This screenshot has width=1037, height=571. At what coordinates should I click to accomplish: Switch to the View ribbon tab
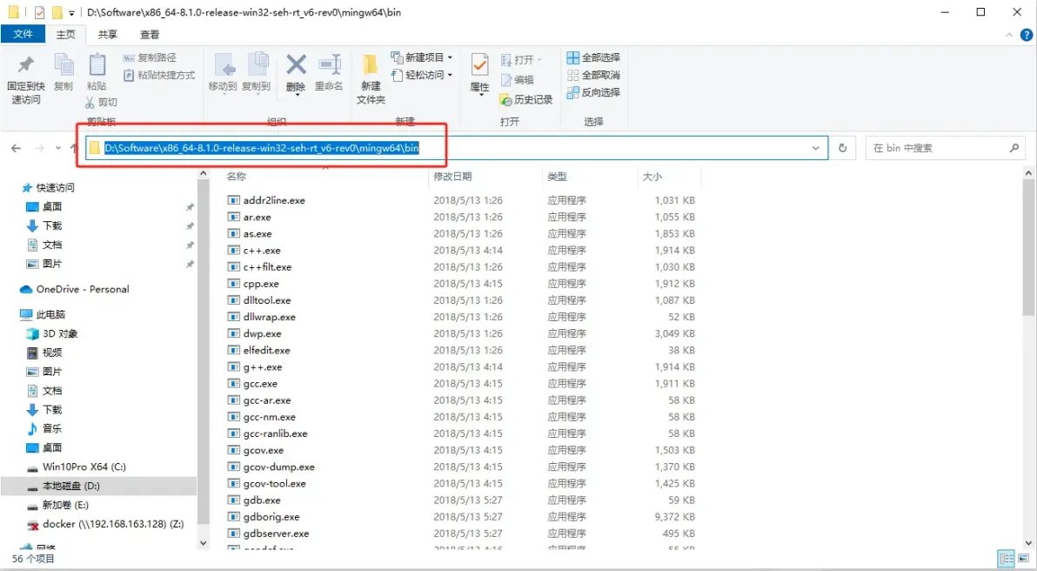pos(150,35)
